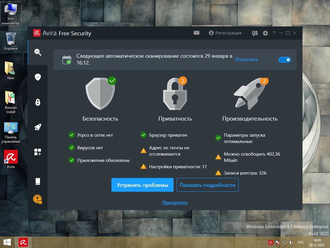Click 'Приложения обновлены' item

(x=99, y=160)
